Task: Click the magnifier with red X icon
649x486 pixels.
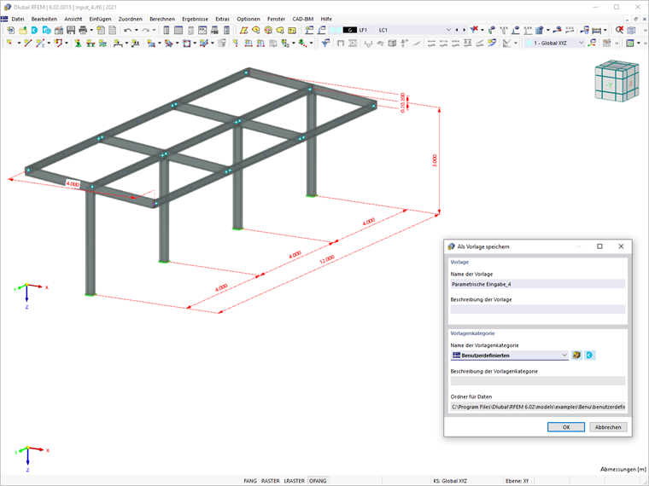Action: point(619,30)
